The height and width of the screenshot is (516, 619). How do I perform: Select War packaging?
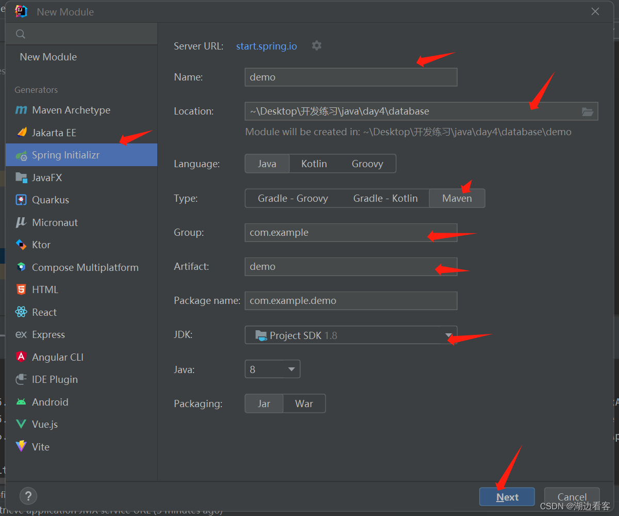pos(304,404)
